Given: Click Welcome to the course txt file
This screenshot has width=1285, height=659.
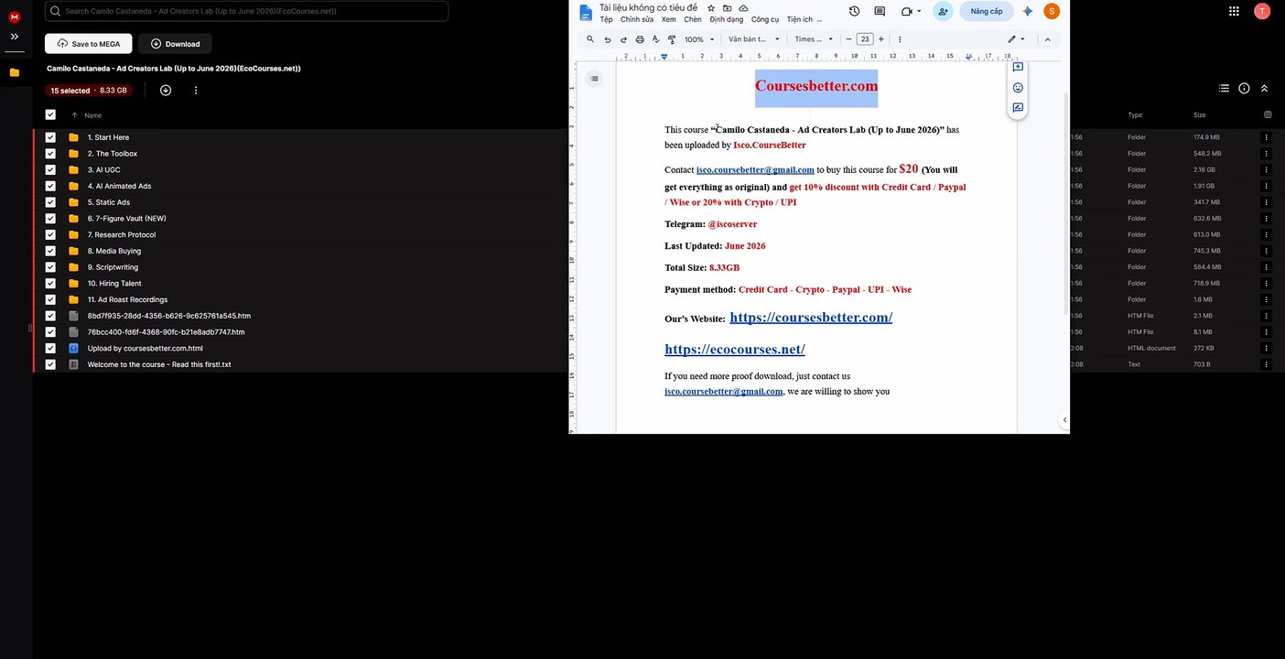Looking at the screenshot, I should tap(159, 364).
